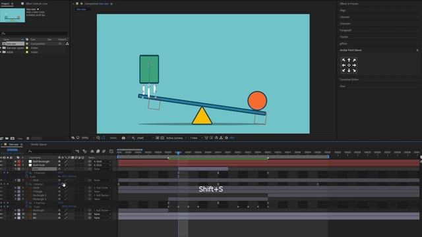The height and width of the screenshot is (237, 422).
Task: Click the Project panel search field
Action: pyautogui.click(x=34, y=34)
